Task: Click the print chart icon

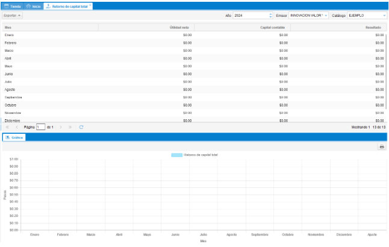Action: pos(382,146)
